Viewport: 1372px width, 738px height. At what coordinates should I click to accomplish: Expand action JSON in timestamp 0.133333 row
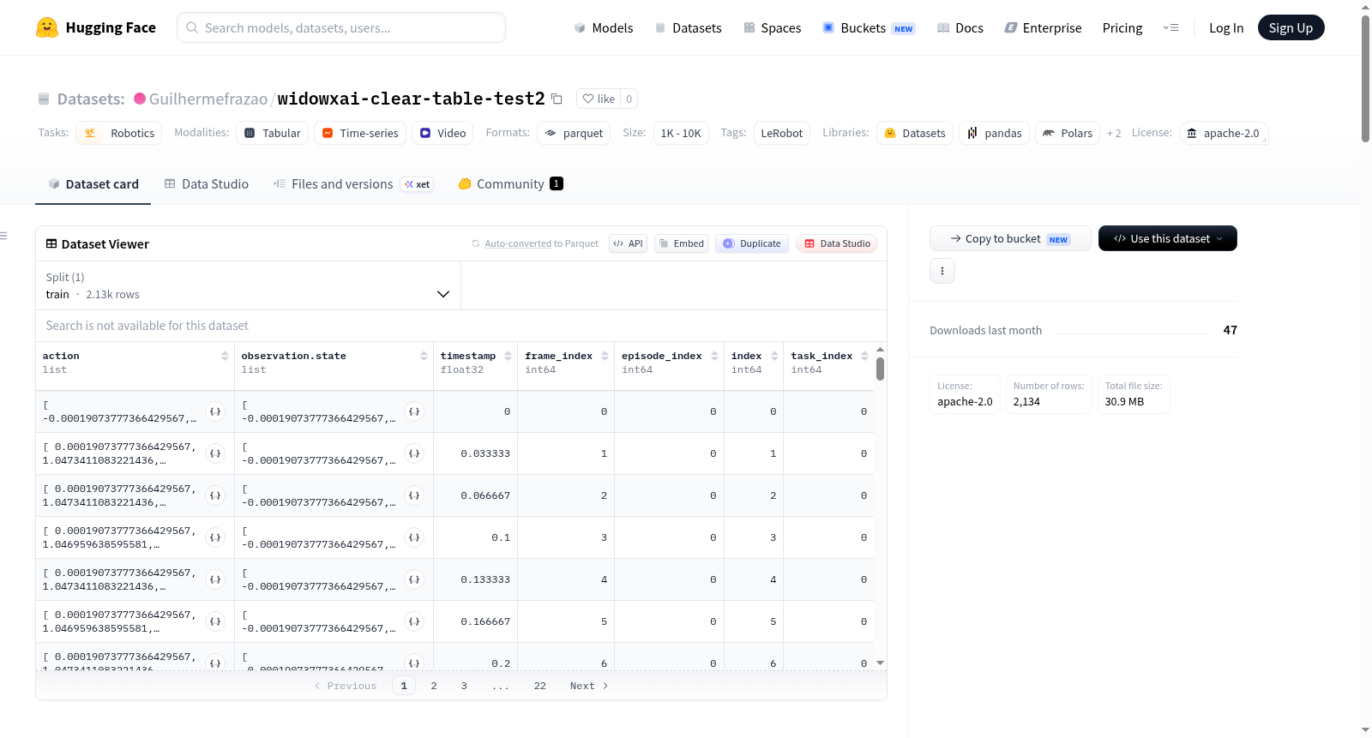[215, 579]
